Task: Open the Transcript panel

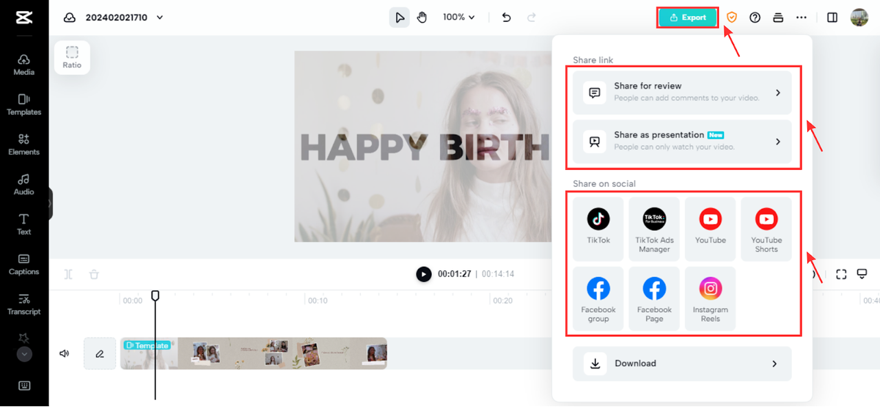Action: coord(24,304)
